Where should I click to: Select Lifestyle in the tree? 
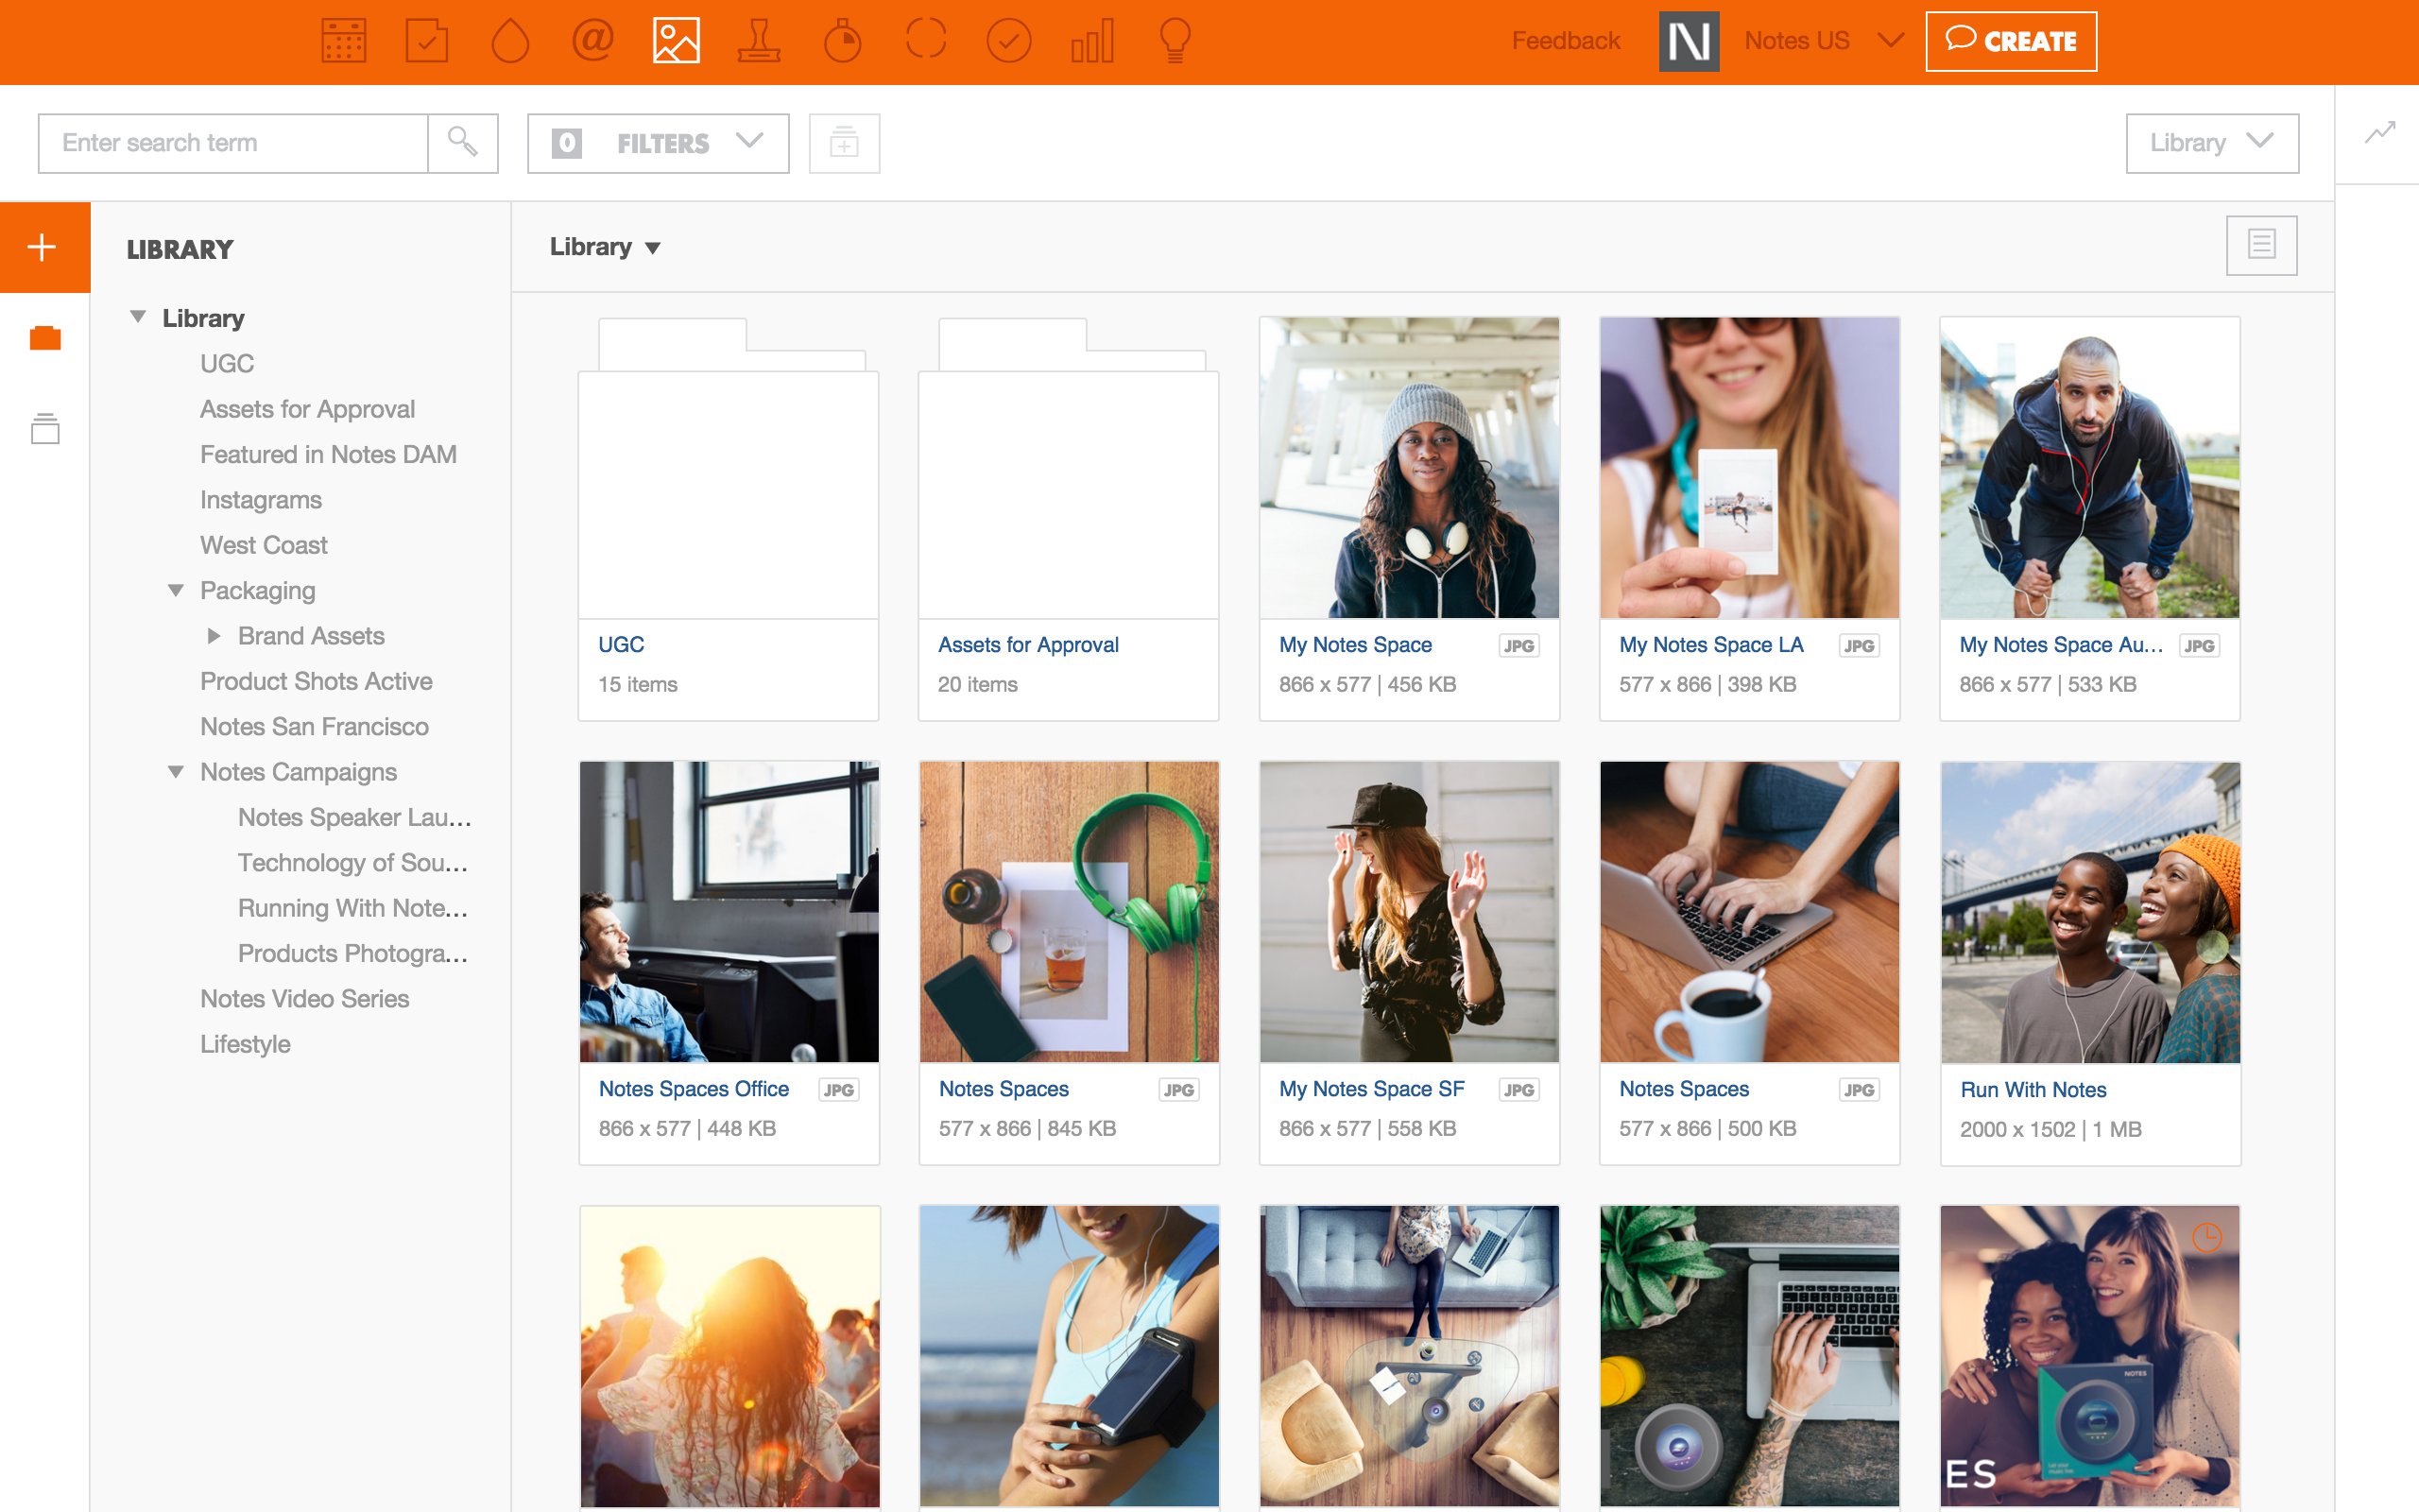pos(245,1044)
